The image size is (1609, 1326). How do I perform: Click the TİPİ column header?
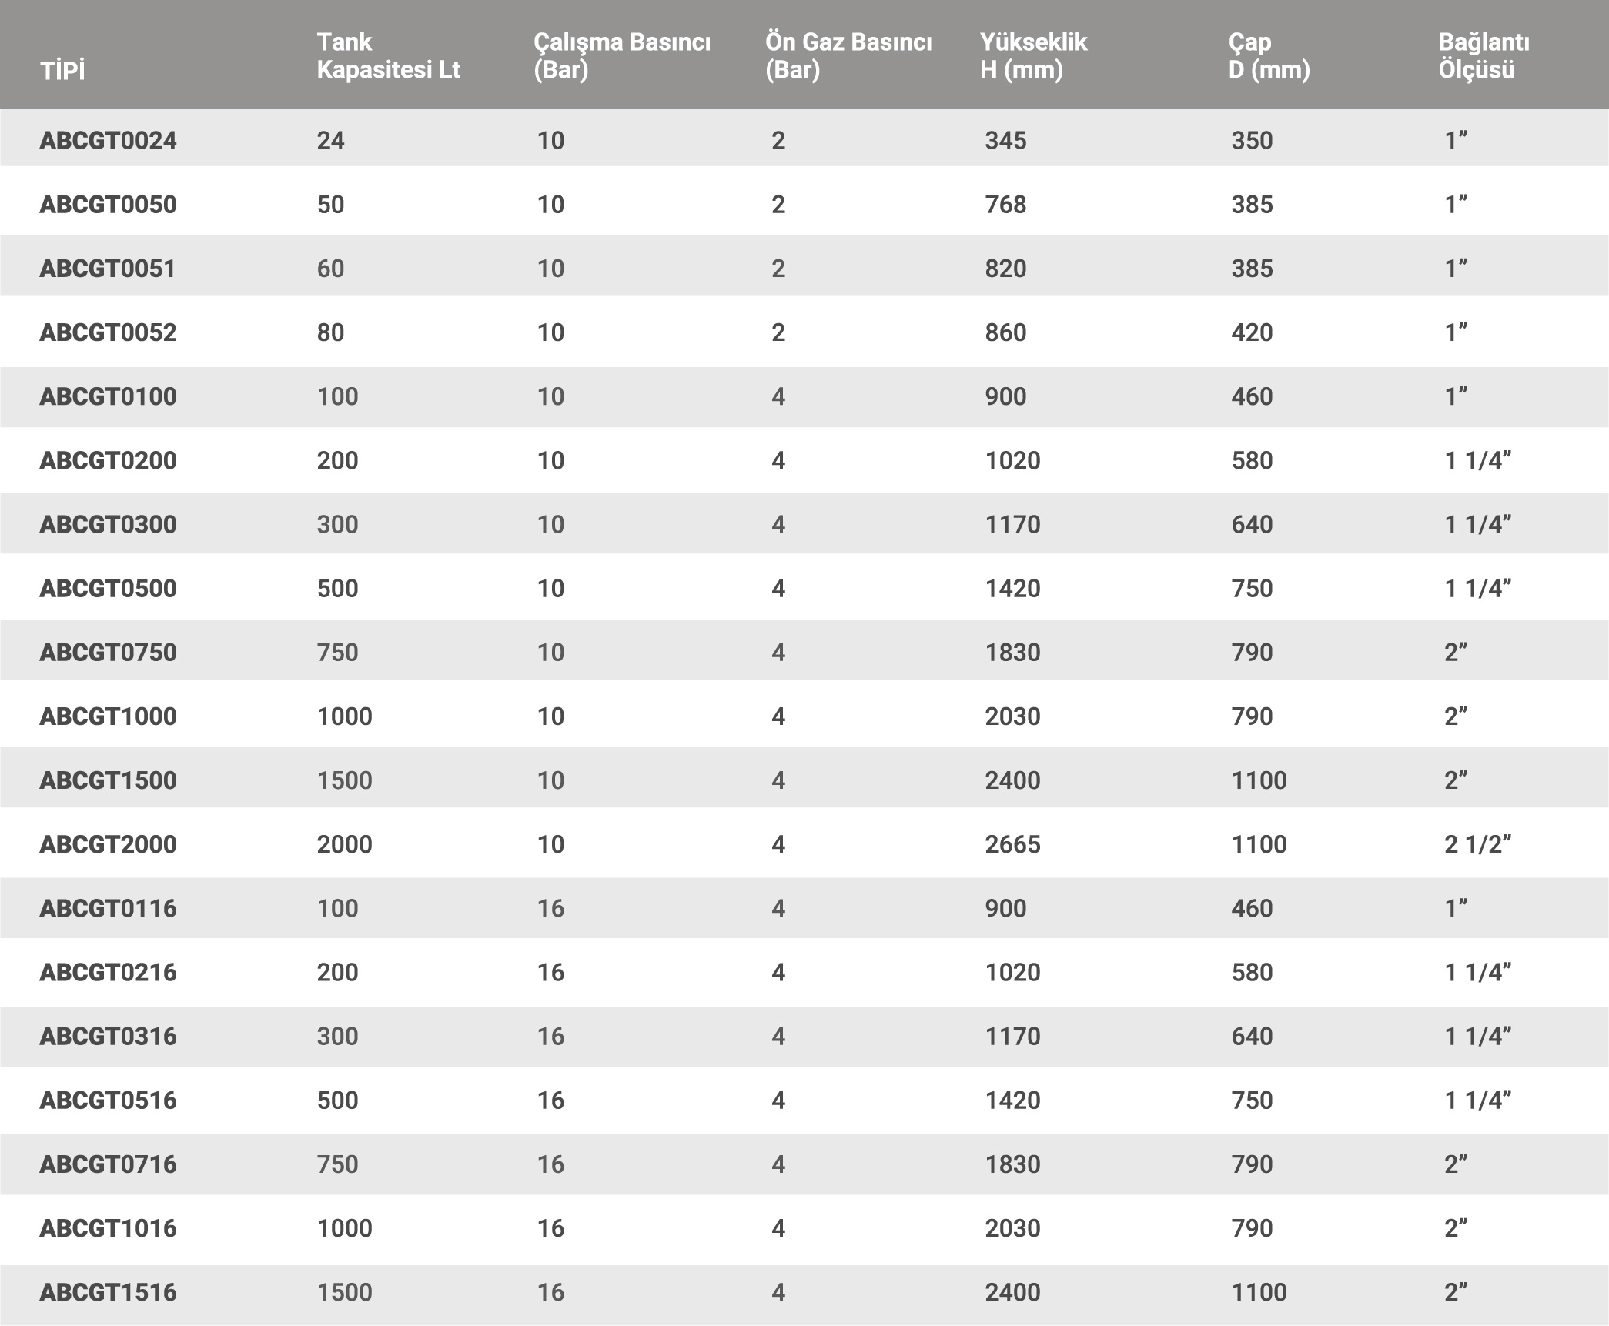coord(62,71)
